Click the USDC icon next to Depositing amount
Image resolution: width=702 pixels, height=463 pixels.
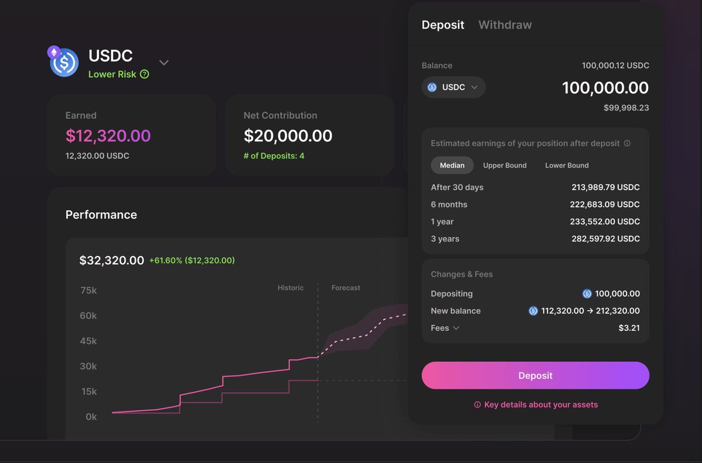[587, 293]
